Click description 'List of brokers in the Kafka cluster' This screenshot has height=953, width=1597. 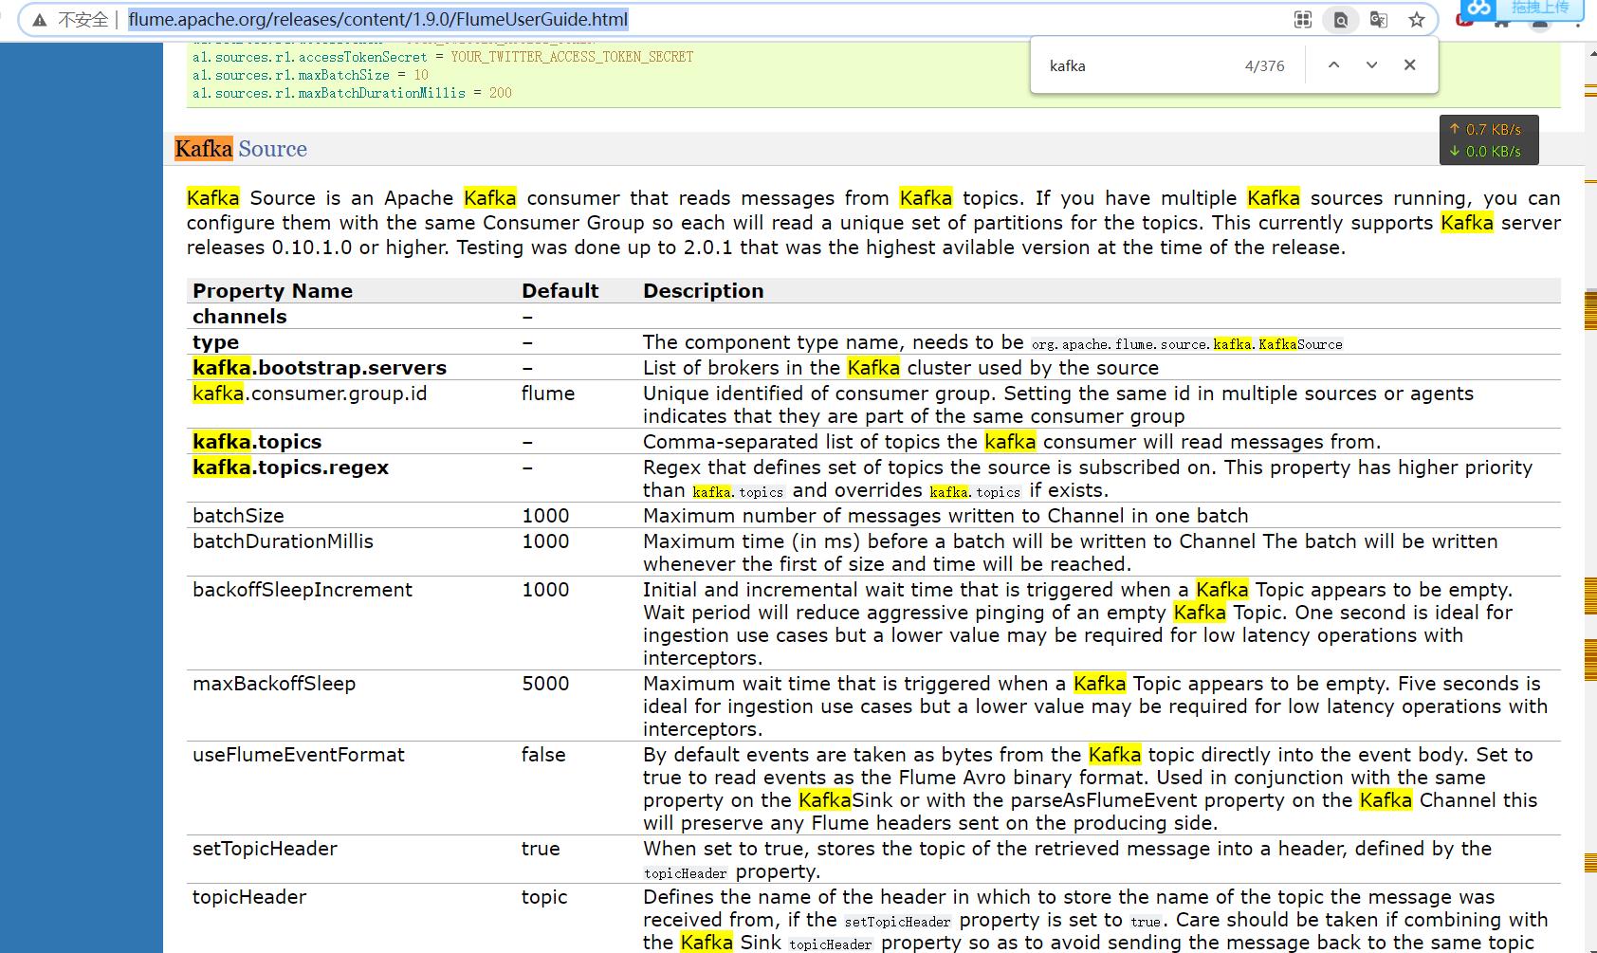(901, 368)
